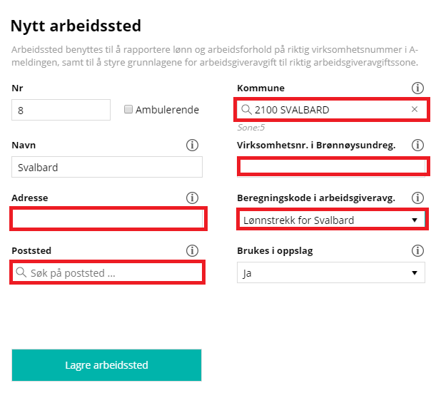
Task: Save with Lagre arbeidssted button
Action: coord(106,365)
